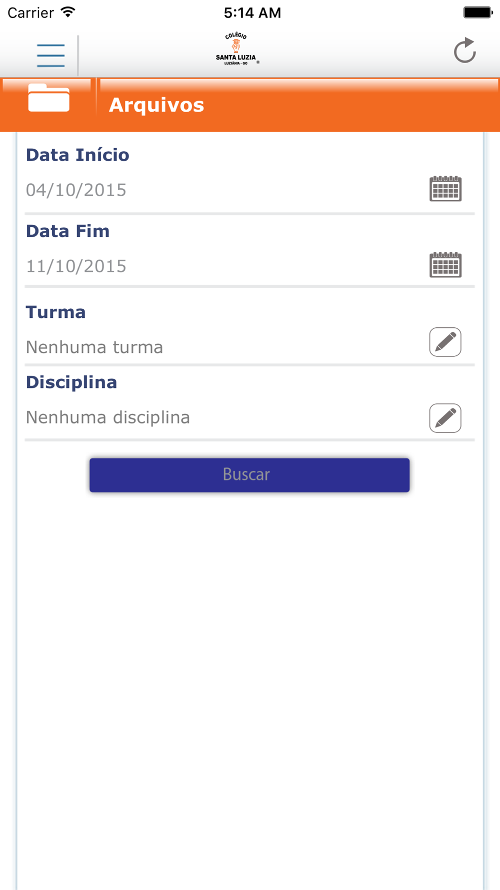Viewport: 500px width, 890px height.
Task: Open calendar picker for Data Fim
Action: coord(445,265)
